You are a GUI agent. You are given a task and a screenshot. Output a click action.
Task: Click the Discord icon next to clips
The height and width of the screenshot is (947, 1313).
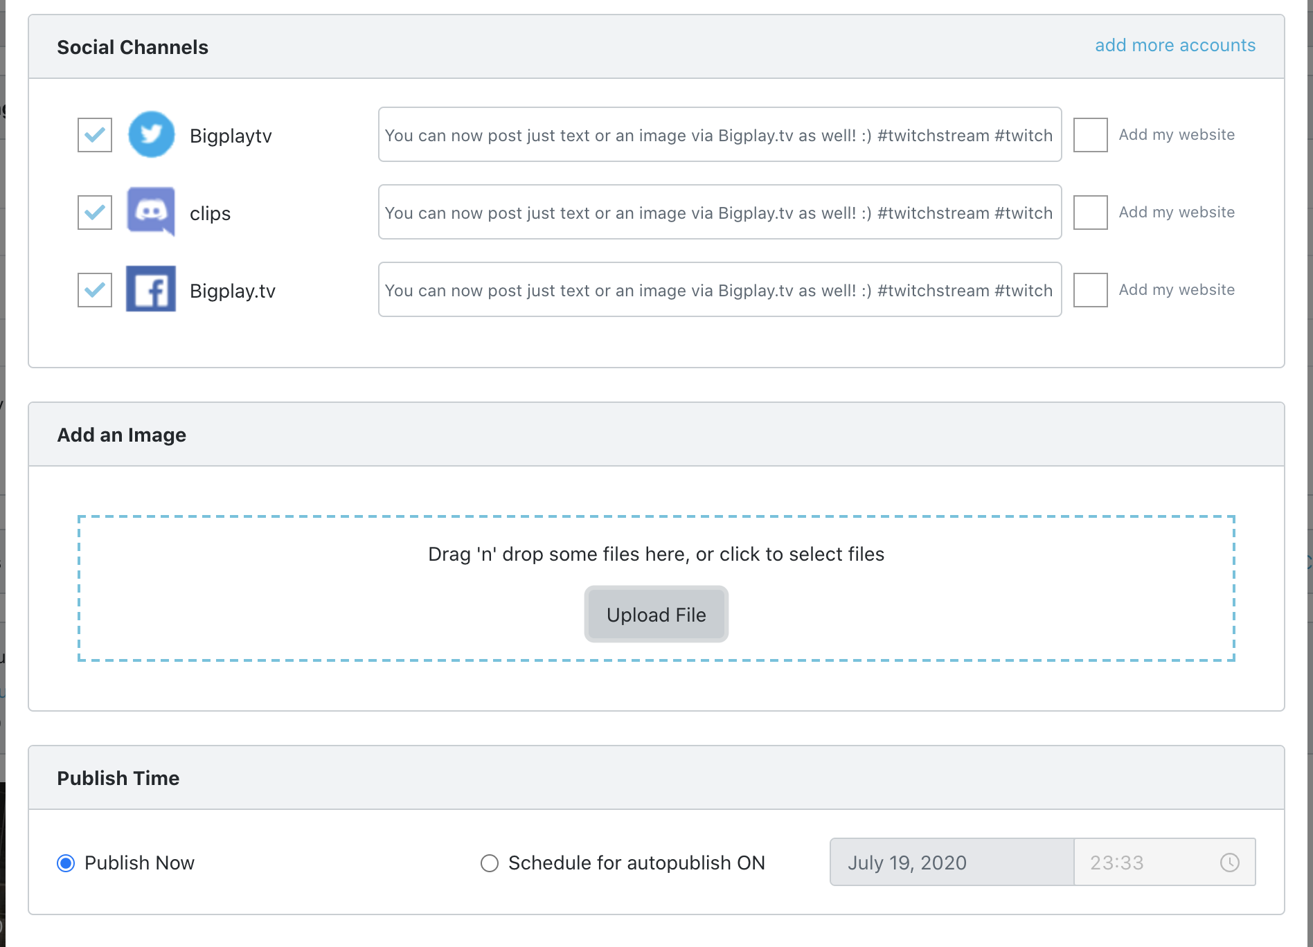151,212
